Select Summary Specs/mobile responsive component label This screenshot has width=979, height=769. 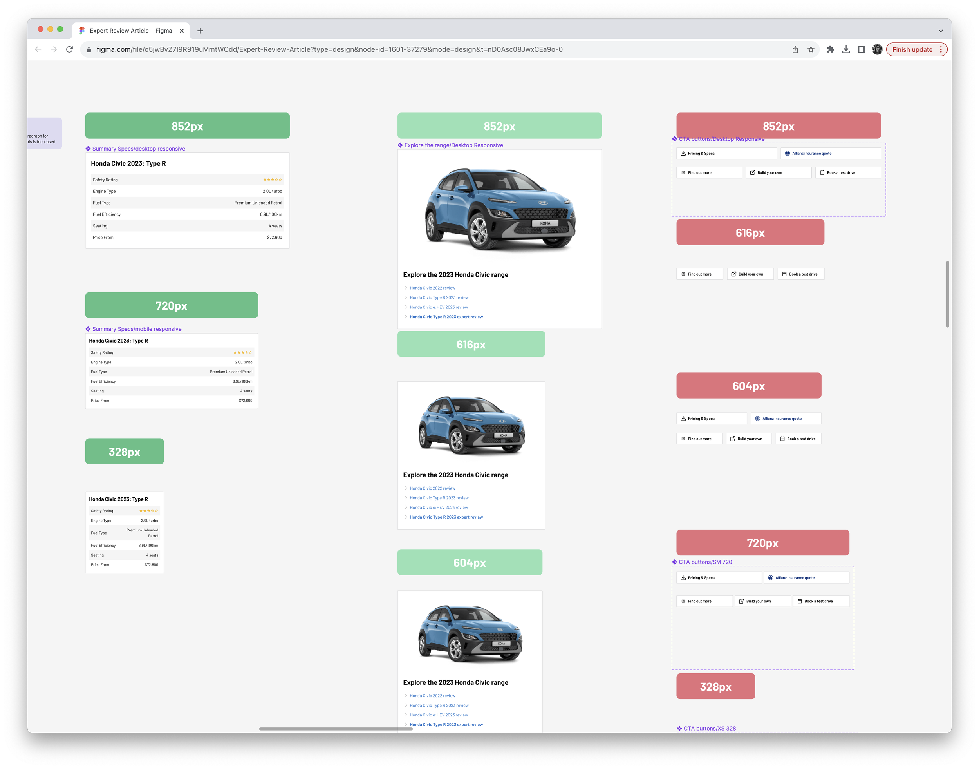pos(133,329)
